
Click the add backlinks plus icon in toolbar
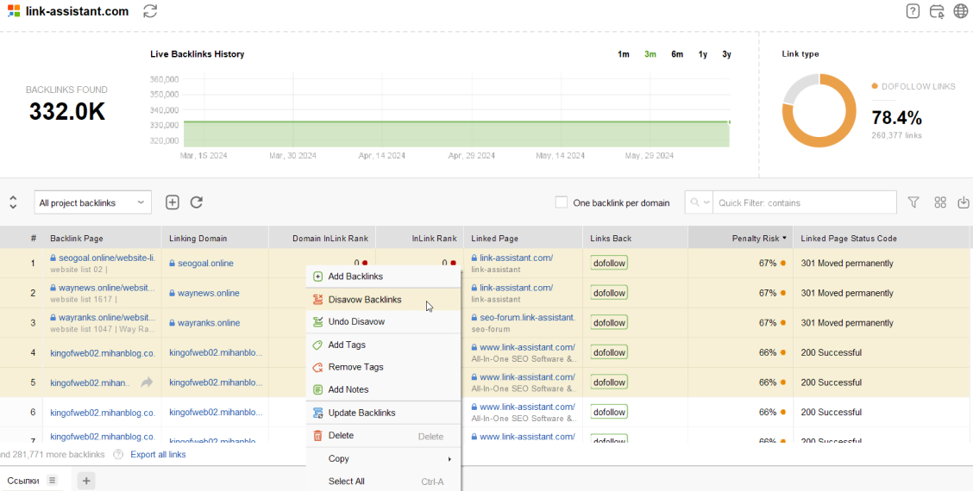[172, 202]
